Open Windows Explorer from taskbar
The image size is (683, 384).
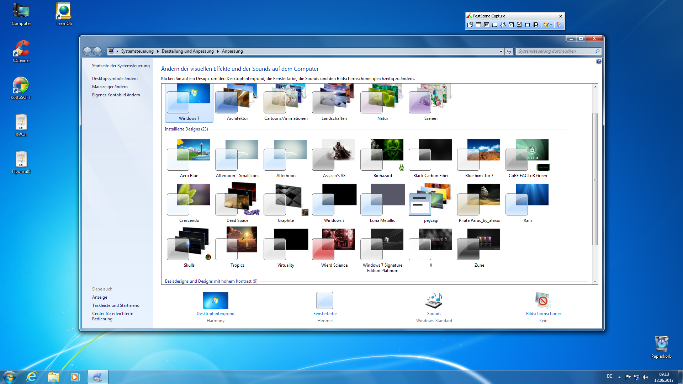[x=53, y=377]
